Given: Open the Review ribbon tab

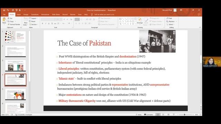Looking at the screenshot, I should click(73, 14).
